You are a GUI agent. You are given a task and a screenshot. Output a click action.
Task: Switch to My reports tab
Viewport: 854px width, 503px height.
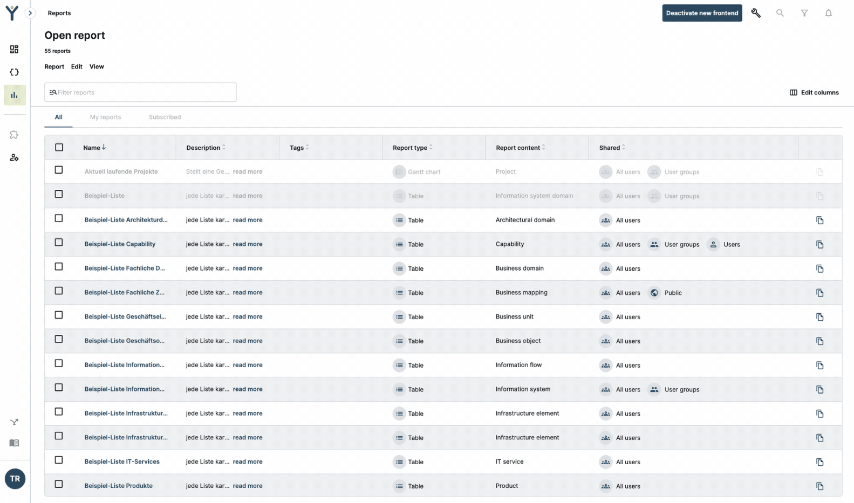pos(105,117)
